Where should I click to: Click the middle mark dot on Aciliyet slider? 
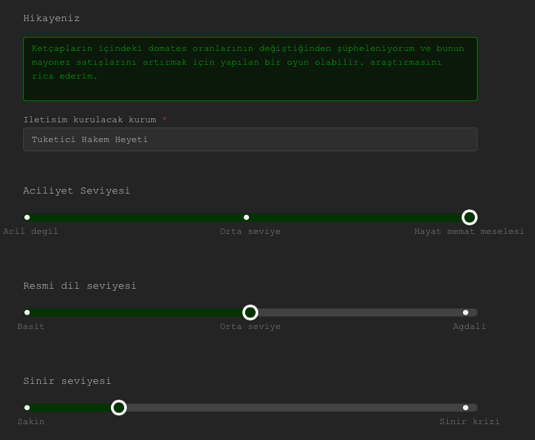[x=246, y=217]
